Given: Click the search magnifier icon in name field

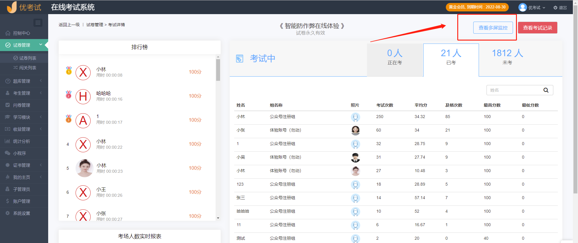Looking at the screenshot, I should [546, 90].
